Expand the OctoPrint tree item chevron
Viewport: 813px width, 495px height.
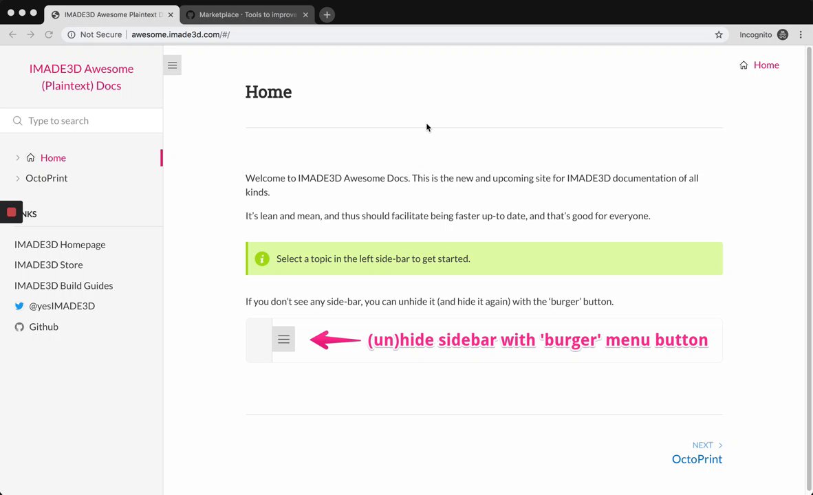18,178
